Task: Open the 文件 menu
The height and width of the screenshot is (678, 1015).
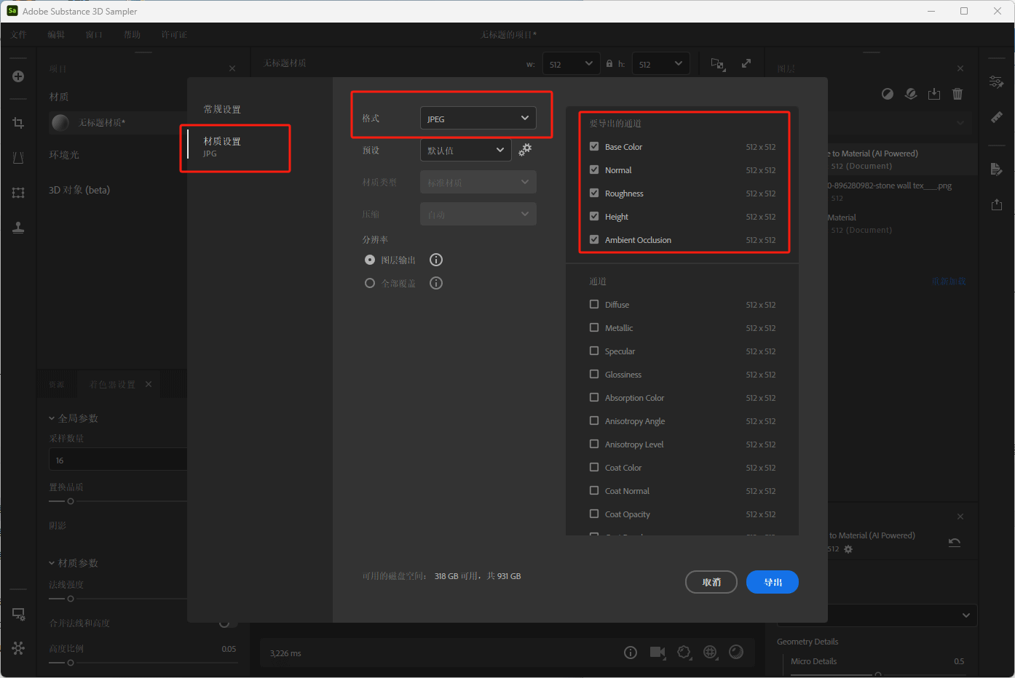Action: (x=19, y=34)
